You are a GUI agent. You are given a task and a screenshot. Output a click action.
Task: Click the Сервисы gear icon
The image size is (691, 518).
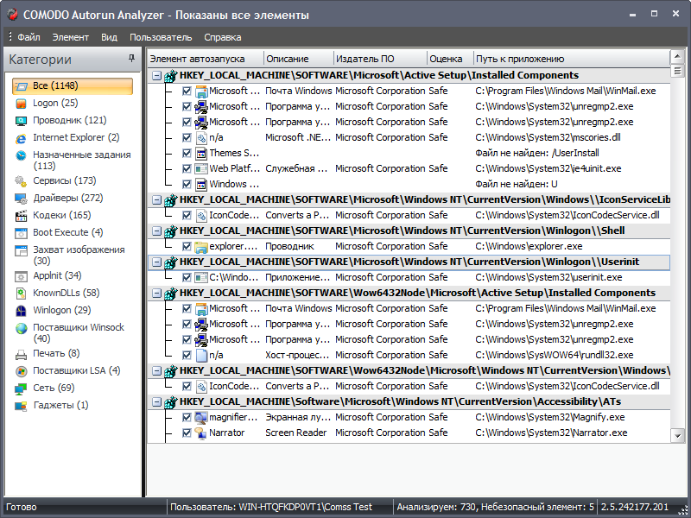21,181
